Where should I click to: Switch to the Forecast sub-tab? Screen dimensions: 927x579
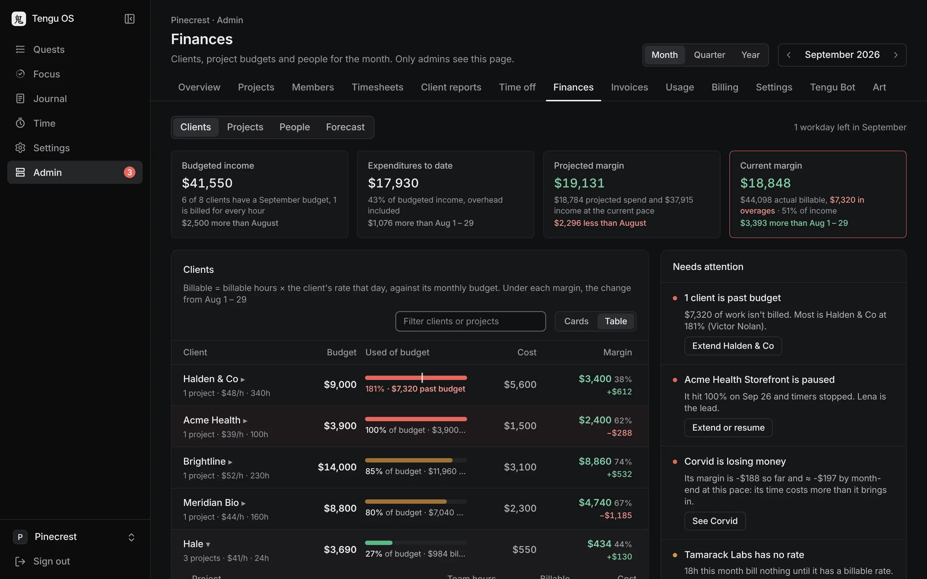(x=345, y=127)
